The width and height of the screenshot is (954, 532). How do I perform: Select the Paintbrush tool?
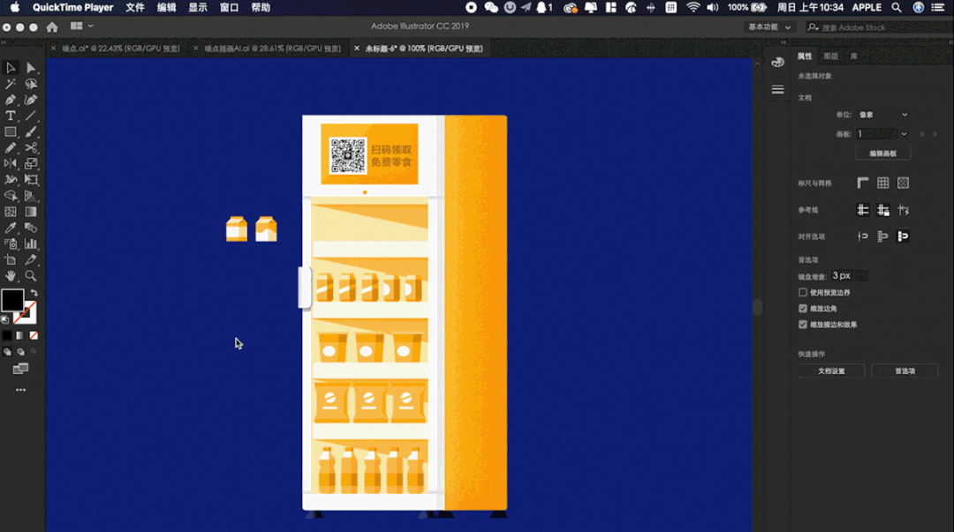click(30, 131)
